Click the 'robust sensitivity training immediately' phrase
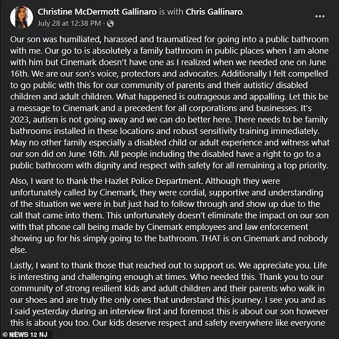 [x=246, y=131]
